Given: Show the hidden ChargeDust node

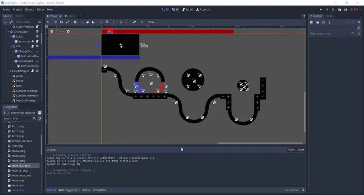Looking at the screenshot, I should [x=37, y=51].
